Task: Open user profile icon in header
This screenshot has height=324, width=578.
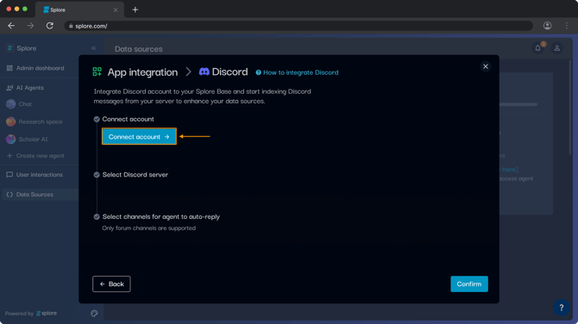Action: tap(557, 48)
